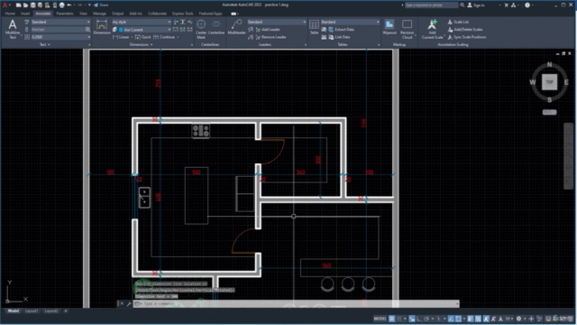Click the Sign In link
This screenshot has height=325, width=577.
(476, 5)
